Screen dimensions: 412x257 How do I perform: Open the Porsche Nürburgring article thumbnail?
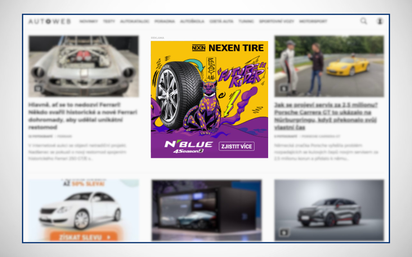tap(329, 66)
